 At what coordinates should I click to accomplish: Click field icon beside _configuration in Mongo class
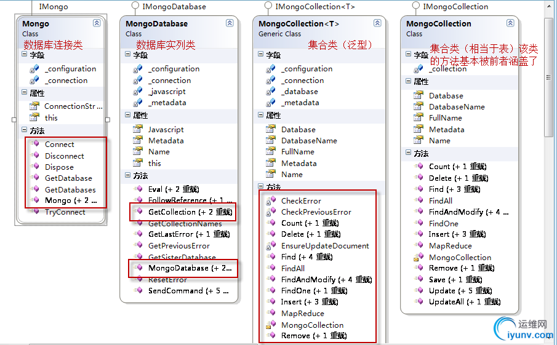click(x=34, y=69)
